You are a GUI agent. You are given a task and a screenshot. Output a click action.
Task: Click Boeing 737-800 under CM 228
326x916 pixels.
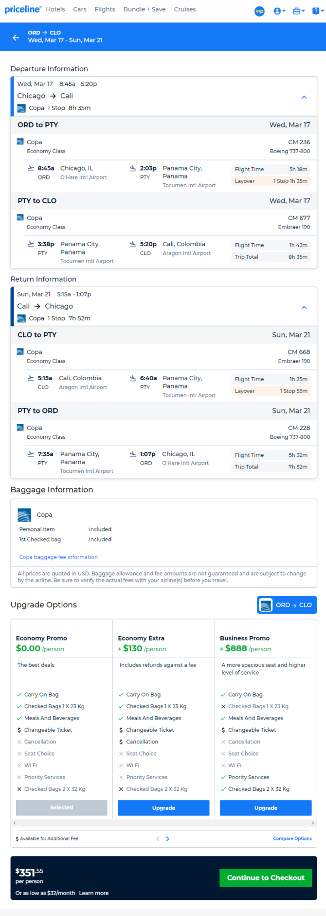(290, 437)
